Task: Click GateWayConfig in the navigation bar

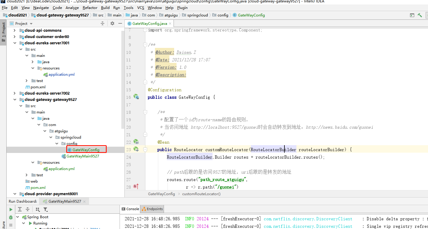Action: 249,15
